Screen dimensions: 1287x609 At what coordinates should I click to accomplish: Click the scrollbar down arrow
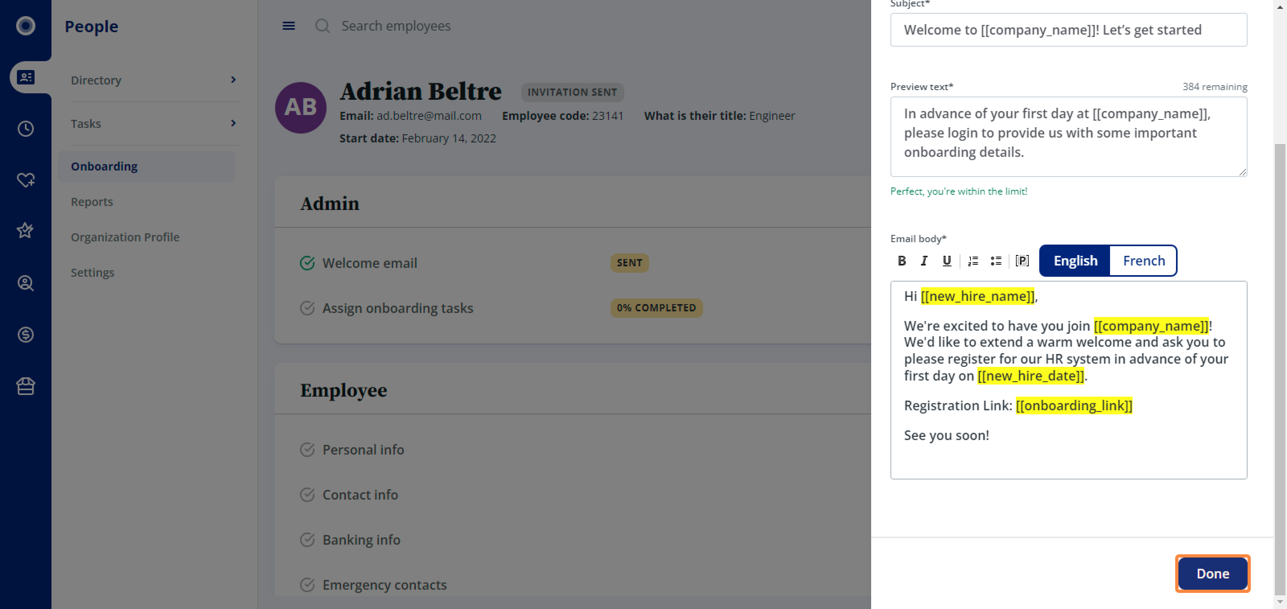pyautogui.click(x=1279, y=601)
